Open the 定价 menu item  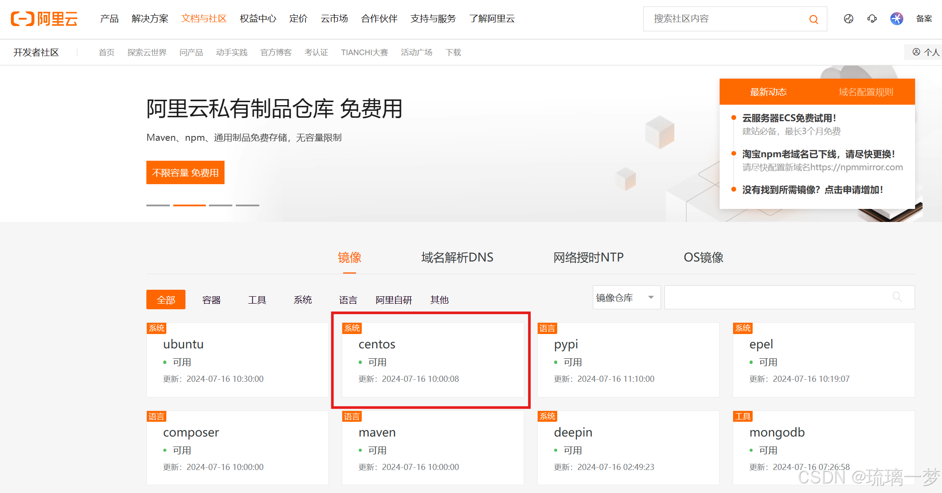[298, 19]
